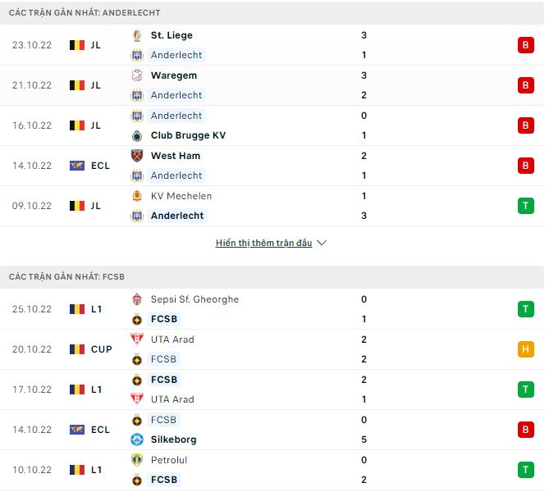This screenshot has width=549, height=492.
Task: Click the green T badge for KV Mechelen match
Action: (x=525, y=206)
